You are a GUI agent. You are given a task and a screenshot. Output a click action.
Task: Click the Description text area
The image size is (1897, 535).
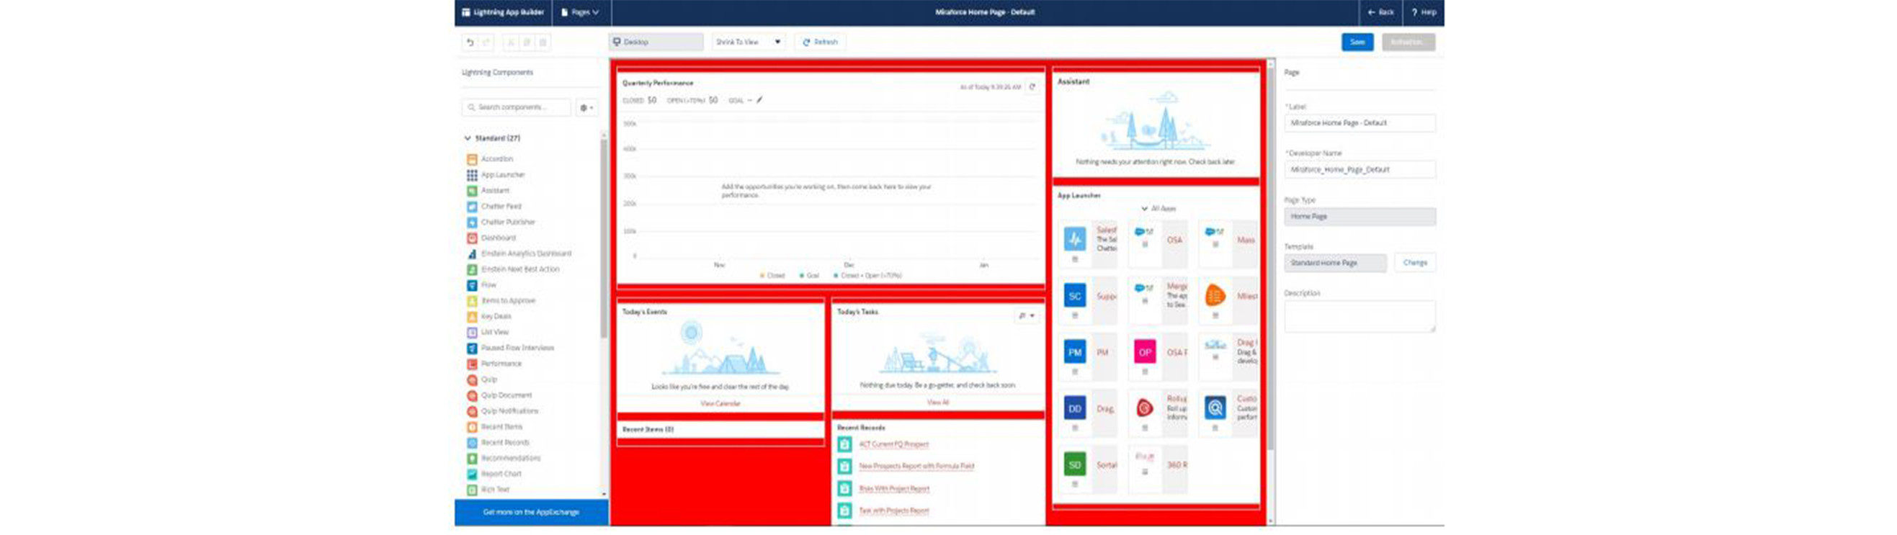pyautogui.click(x=1360, y=315)
